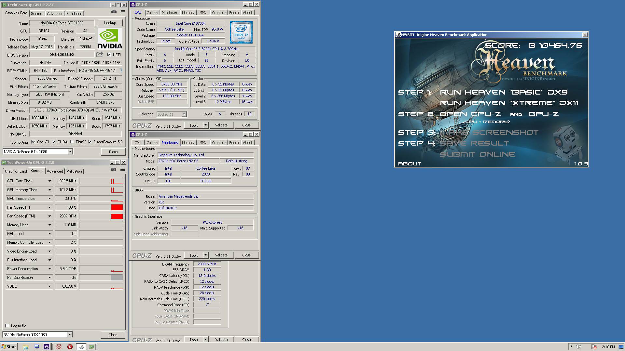This screenshot has width=625, height=351.
Task: Click the red atom-shaped icon in taskbar
Action: 59,347
